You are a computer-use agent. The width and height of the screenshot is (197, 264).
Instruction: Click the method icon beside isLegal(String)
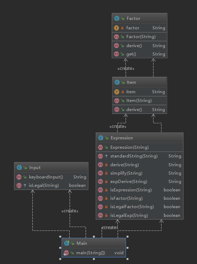point(19,185)
